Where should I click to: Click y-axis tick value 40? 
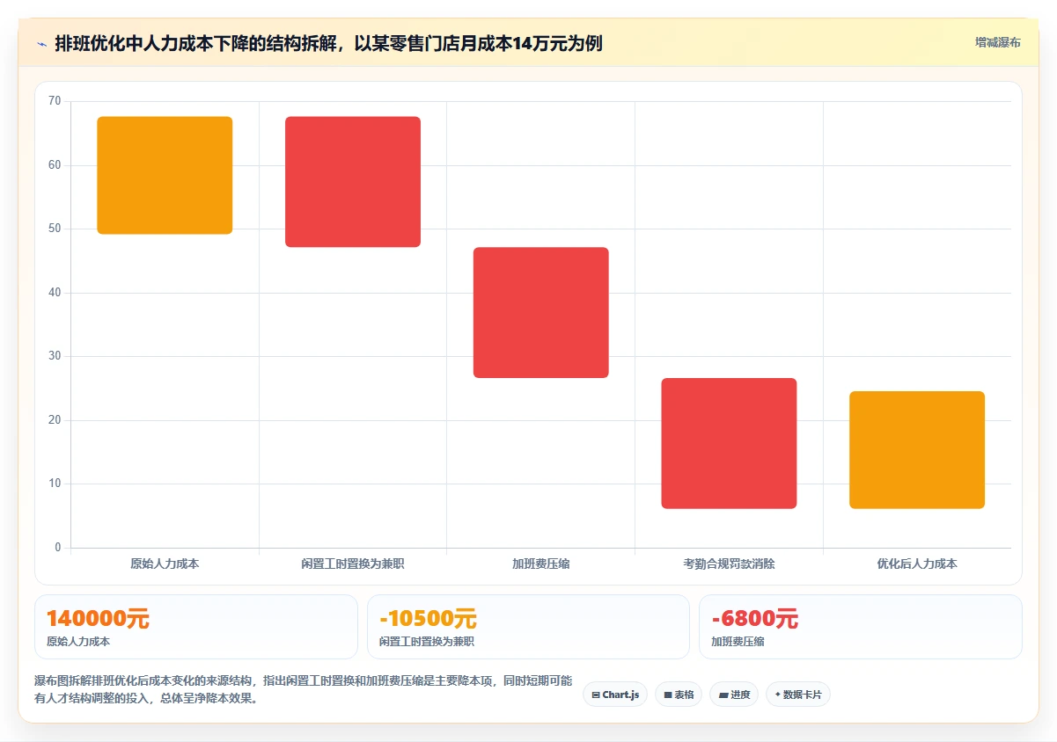pyautogui.click(x=55, y=293)
